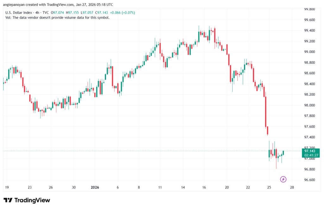Click the green 97.143 current price label

(310, 151)
